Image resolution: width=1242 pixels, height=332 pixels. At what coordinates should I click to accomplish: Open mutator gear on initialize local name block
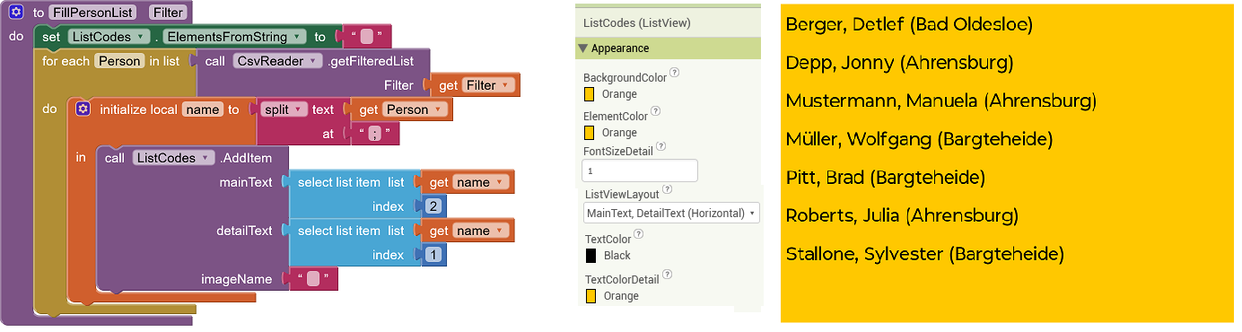click(83, 109)
